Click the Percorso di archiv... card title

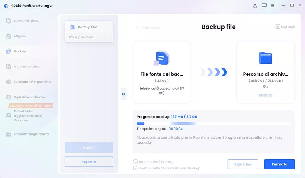(266, 74)
